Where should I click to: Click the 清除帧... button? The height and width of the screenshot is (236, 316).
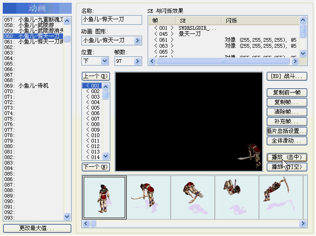[287, 112]
